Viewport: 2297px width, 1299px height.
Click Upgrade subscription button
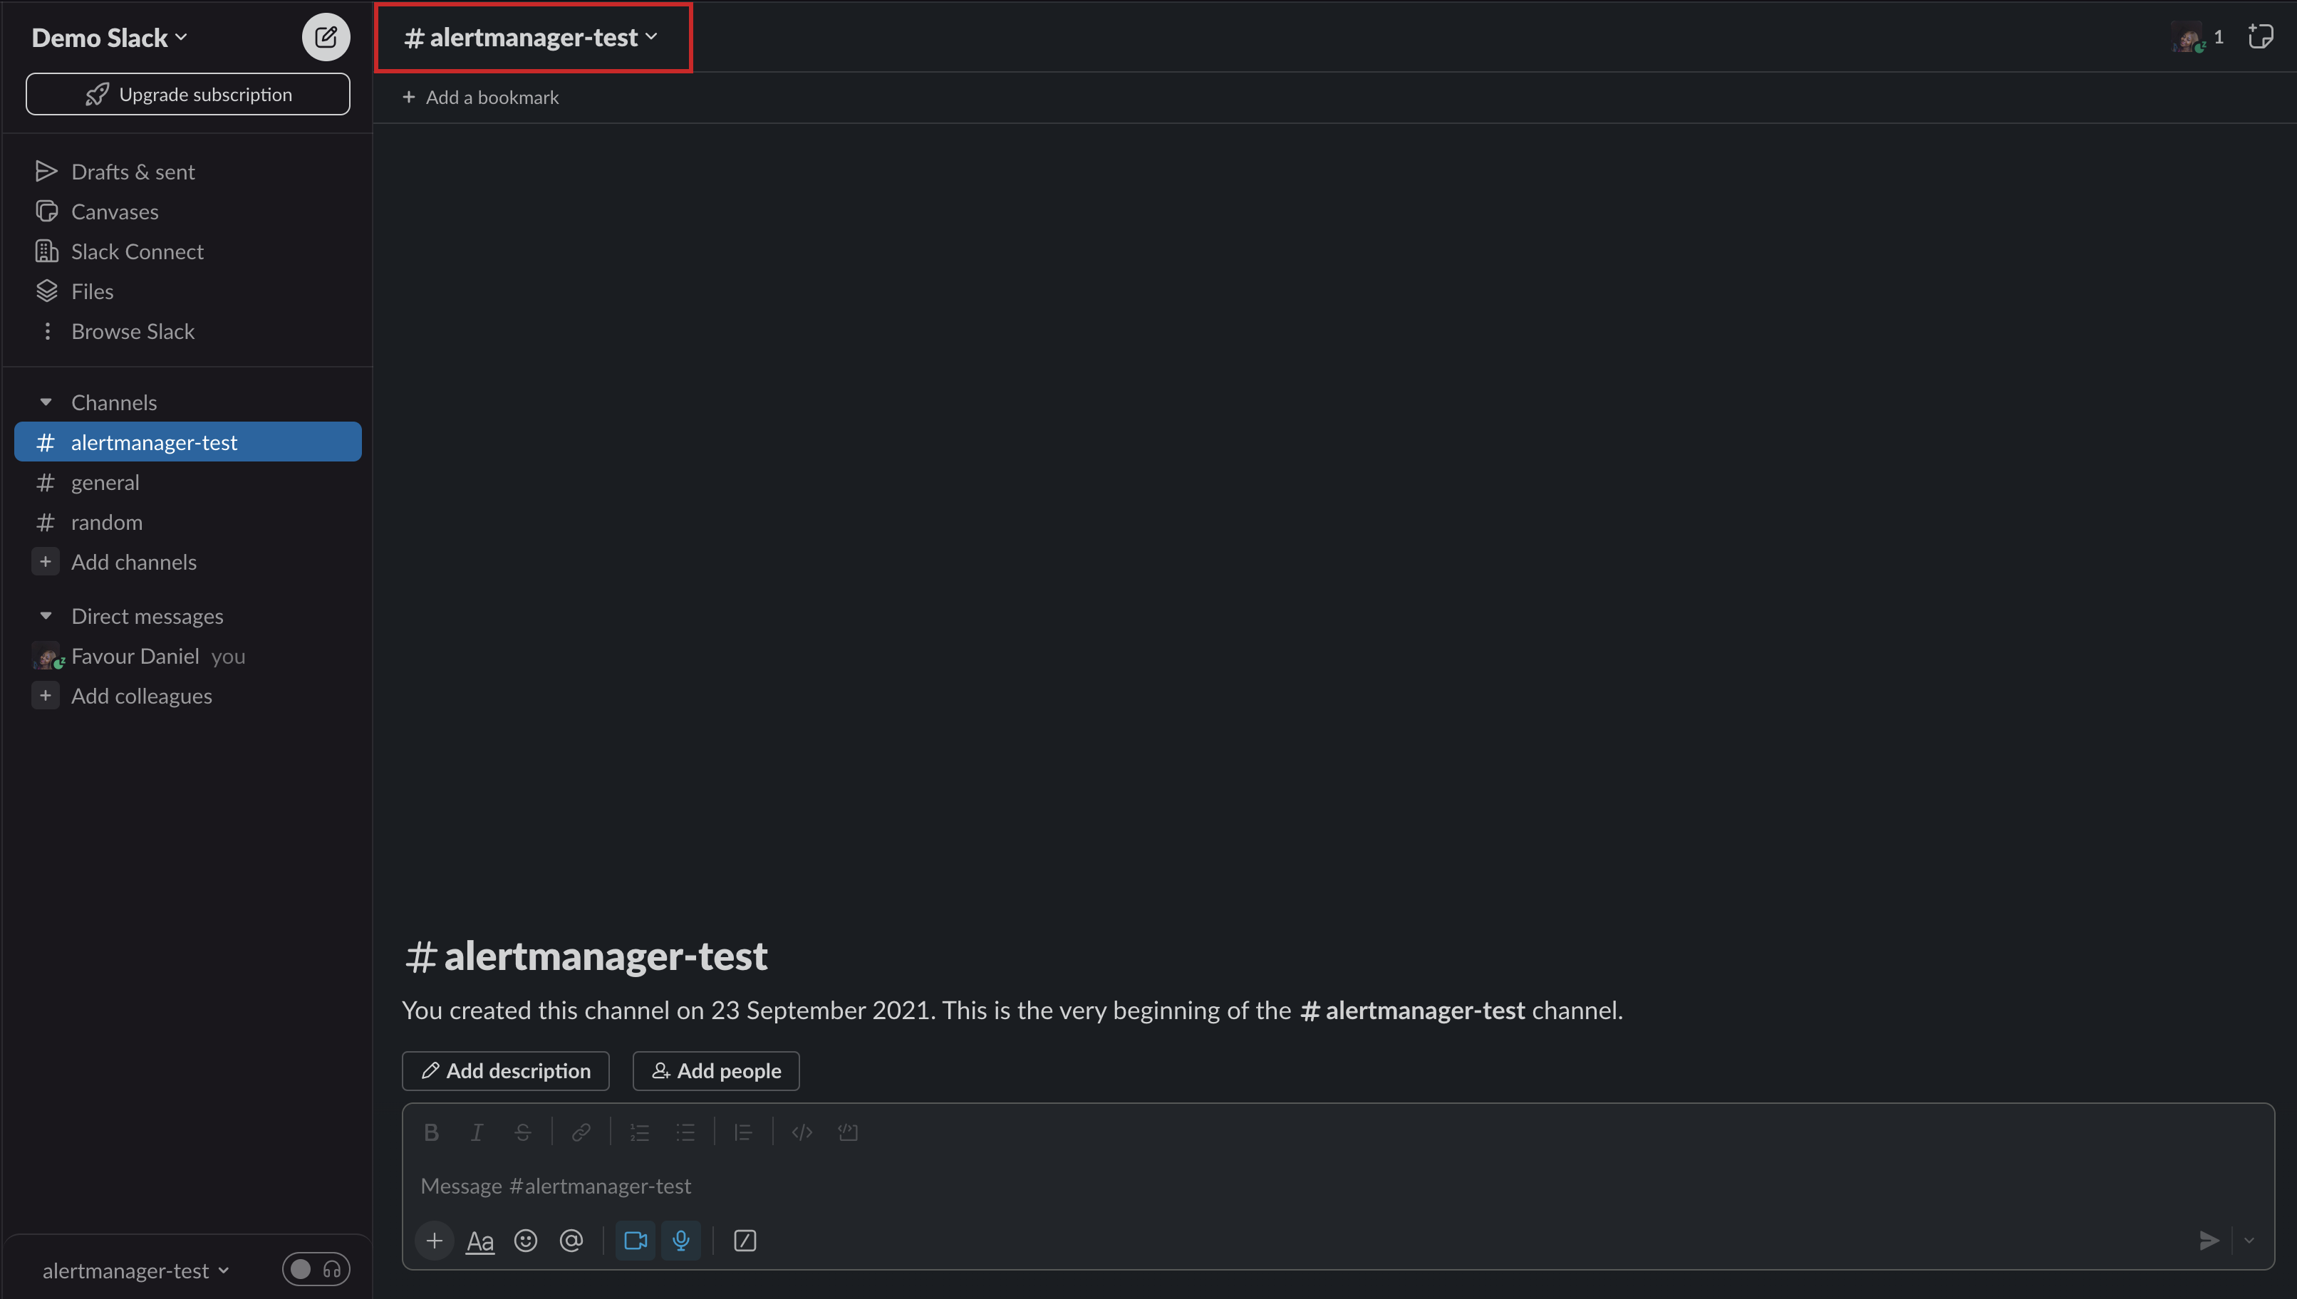(188, 95)
